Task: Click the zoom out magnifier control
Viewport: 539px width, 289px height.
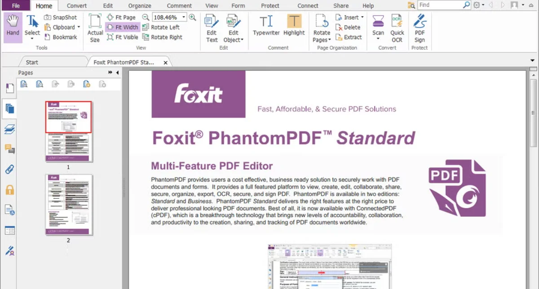Action: (x=146, y=17)
